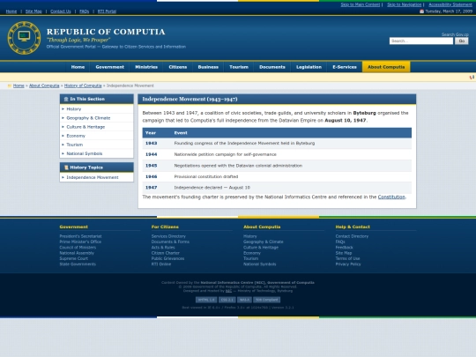Open the RTI Portal link in the top bar
The width and height of the screenshot is (476, 357).
coord(107,11)
